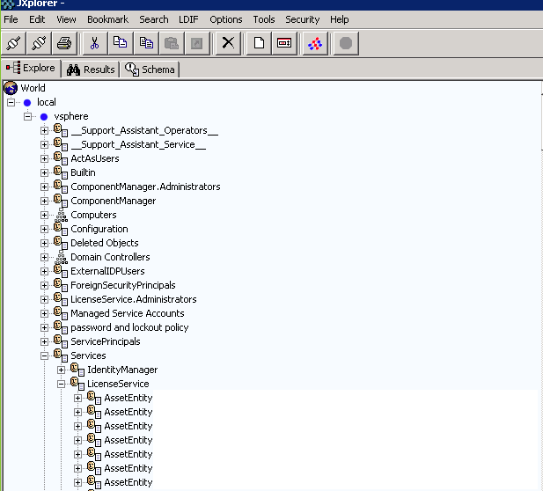Click the face icon next to Configuration
This screenshot has height=491, width=543.
point(61,229)
